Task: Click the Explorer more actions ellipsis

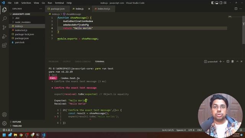Action: point(41,9)
